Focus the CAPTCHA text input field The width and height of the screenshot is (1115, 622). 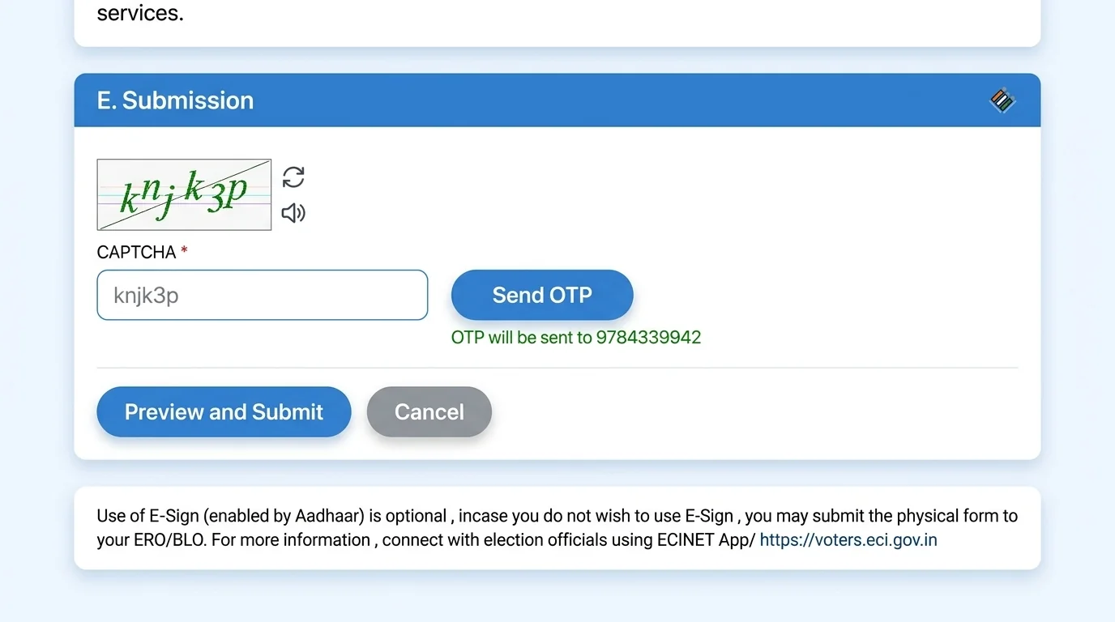(x=263, y=295)
